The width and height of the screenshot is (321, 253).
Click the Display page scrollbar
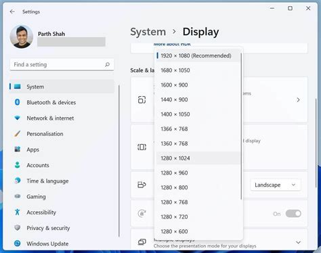316,143
